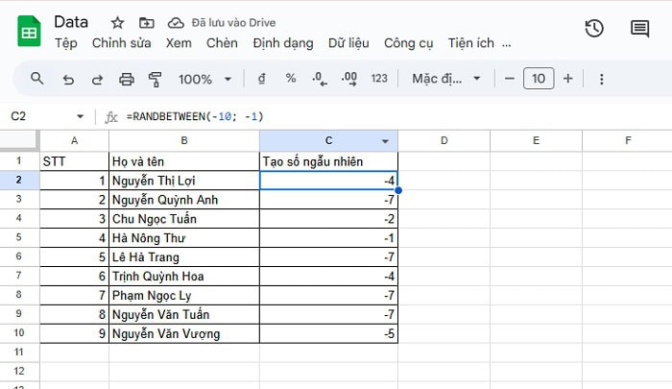Open the comments panel icon
This screenshot has width=672, height=389.
pyautogui.click(x=639, y=28)
